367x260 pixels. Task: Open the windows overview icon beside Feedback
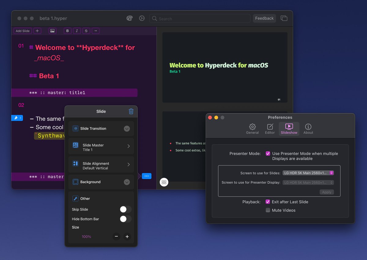pyautogui.click(x=284, y=18)
